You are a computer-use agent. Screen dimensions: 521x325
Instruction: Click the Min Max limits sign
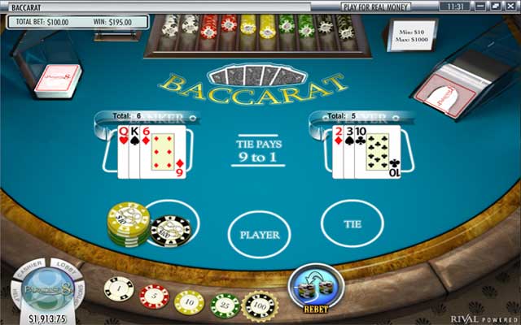pyautogui.click(x=410, y=35)
